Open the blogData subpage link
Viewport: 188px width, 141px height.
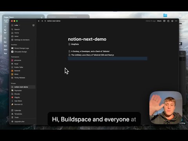coord(74,44)
